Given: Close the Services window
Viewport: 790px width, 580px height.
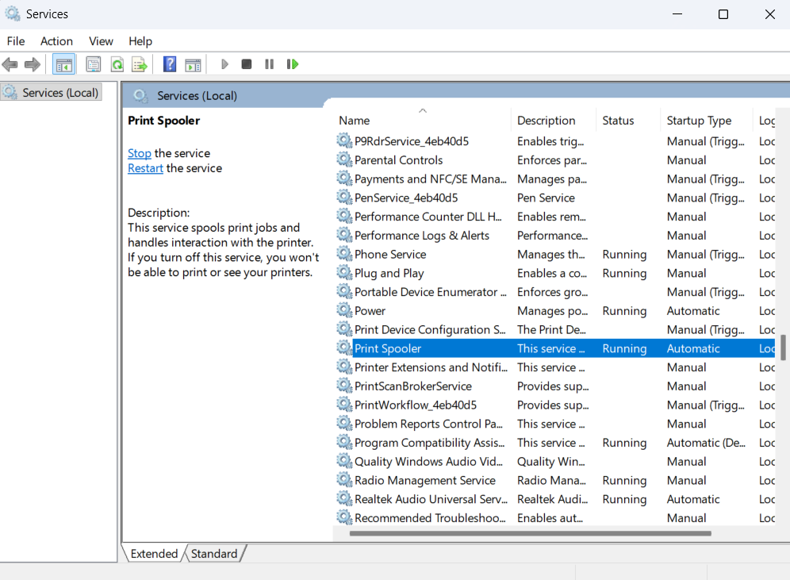Looking at the screenshot, I should [770, 14].
